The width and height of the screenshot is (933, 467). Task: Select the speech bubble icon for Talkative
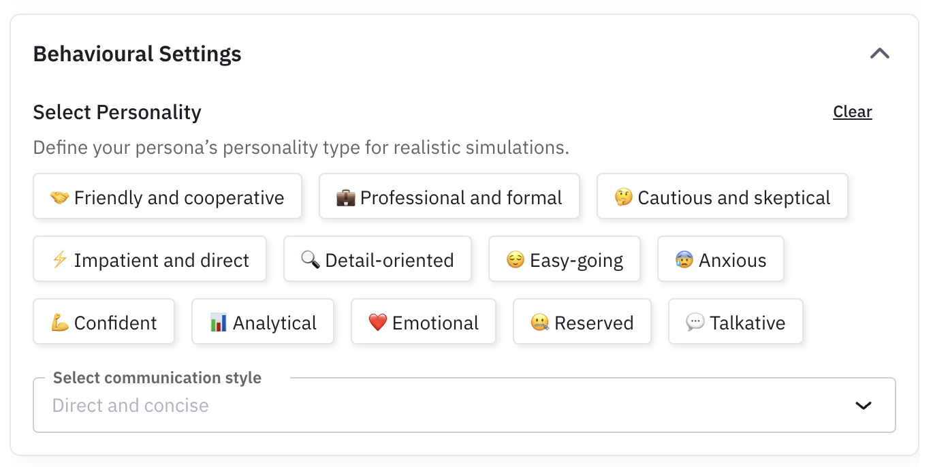[x=693, y=322]
